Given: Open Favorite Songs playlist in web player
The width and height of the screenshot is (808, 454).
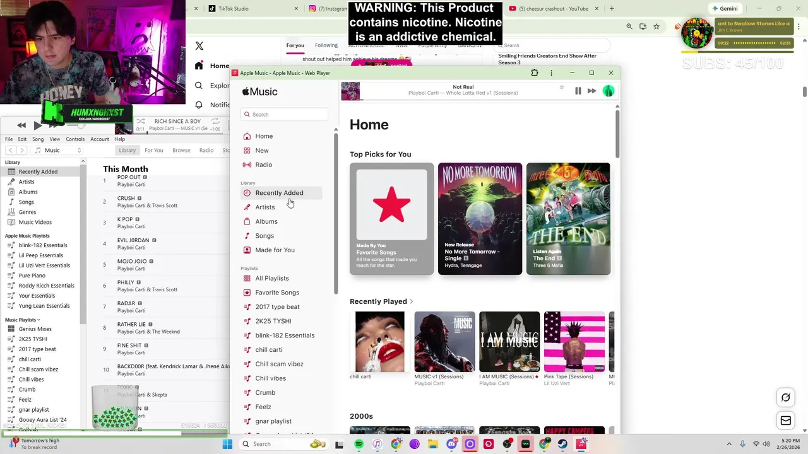Looking at the screenshot, I should tap(281, 293).
